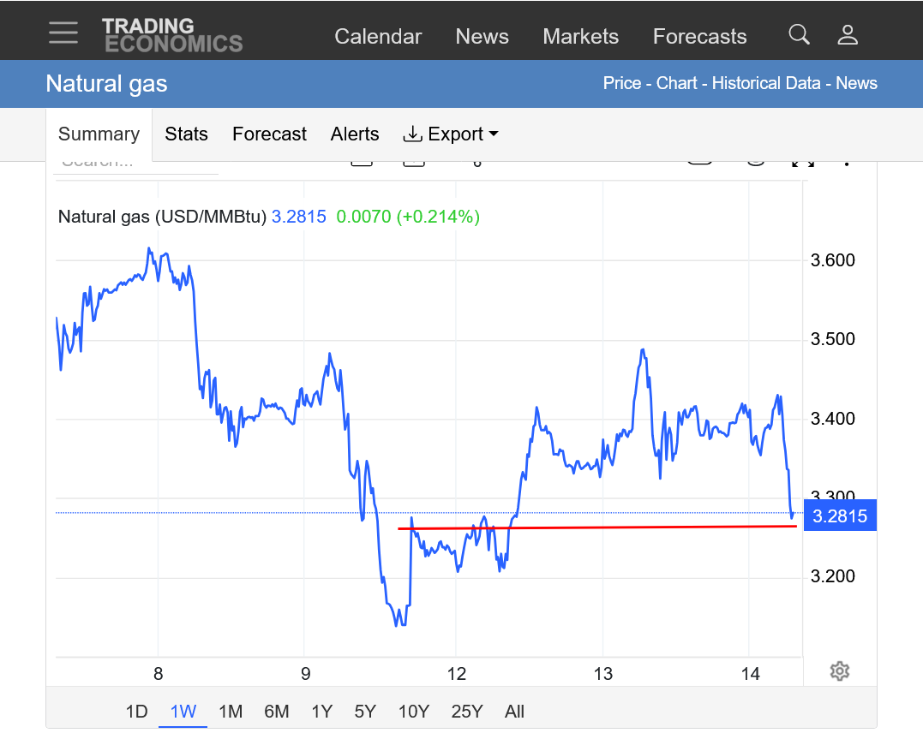Open the Forecast tab beside Stats

click(x=269, y=134)
